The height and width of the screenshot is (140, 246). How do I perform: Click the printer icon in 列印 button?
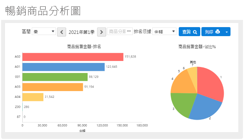pyautogui.click(x=218, y=32)
